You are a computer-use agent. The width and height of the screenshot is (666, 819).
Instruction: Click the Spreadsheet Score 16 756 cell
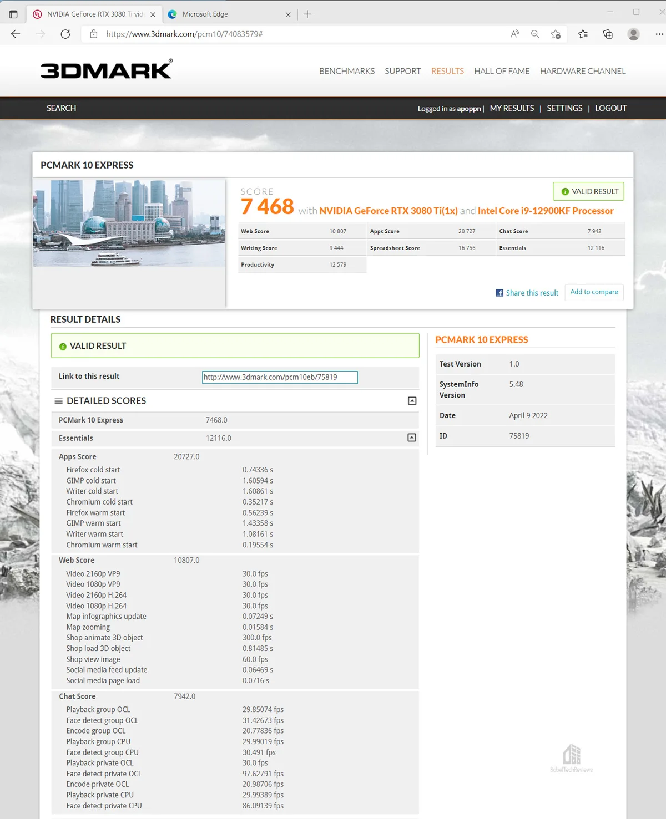click(431, 248)
